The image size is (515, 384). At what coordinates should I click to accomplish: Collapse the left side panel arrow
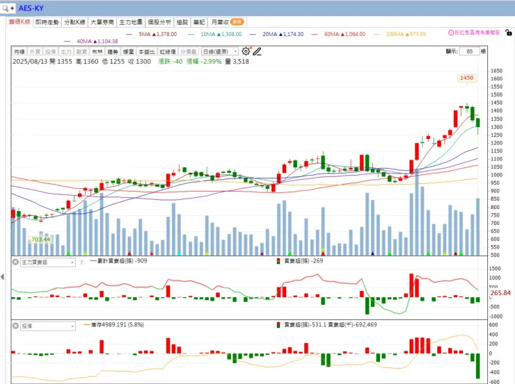point(3,277)
